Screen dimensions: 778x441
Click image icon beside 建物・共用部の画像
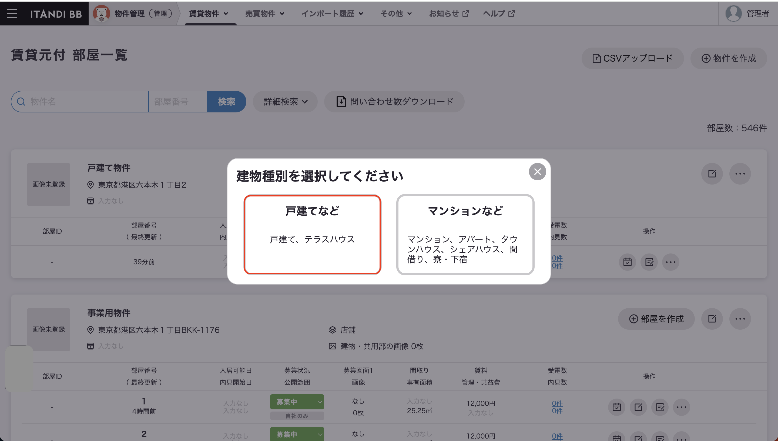[332, 346]
